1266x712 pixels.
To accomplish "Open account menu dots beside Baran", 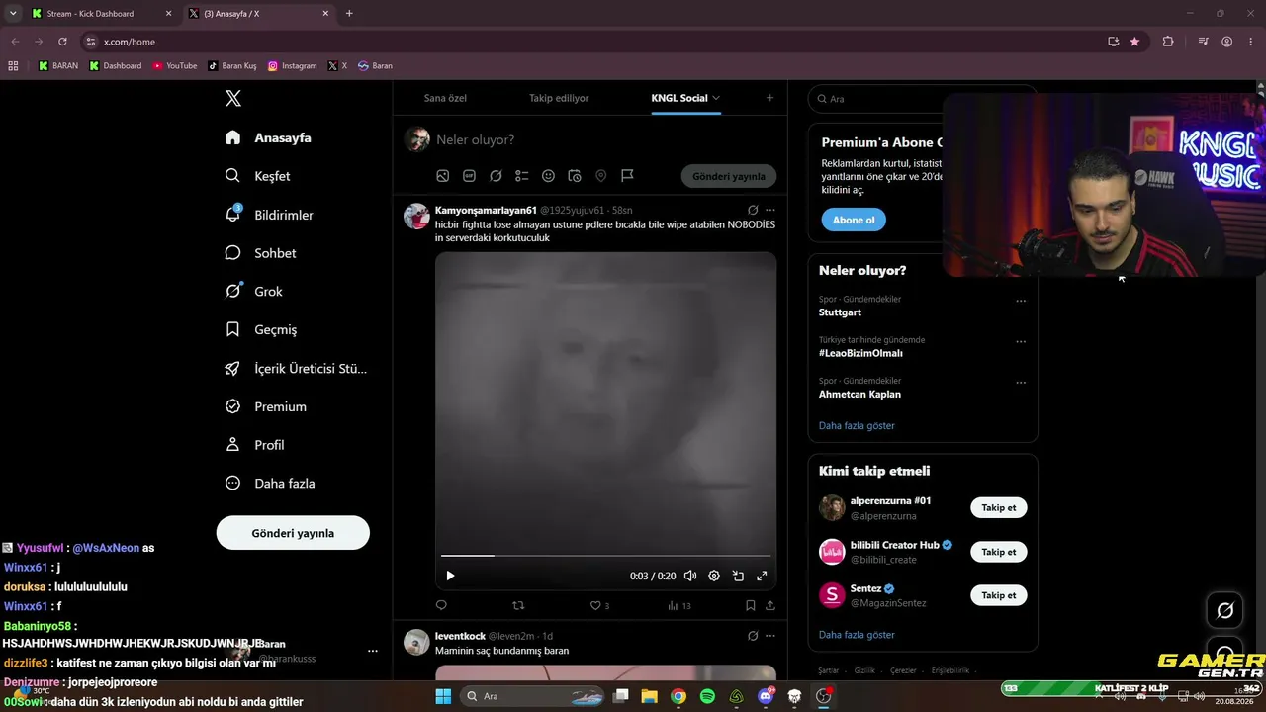I will pos(373,651).
